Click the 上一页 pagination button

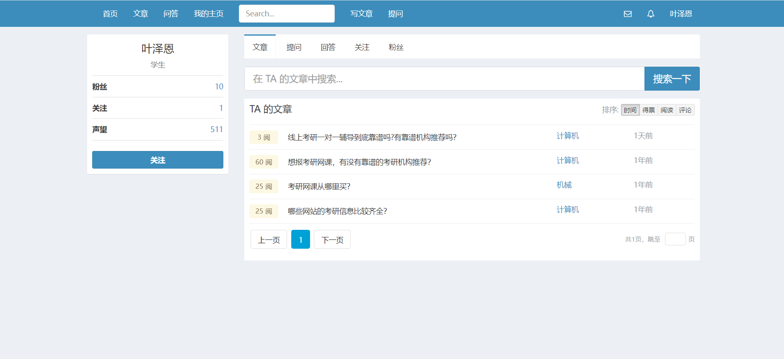(269, 239)
